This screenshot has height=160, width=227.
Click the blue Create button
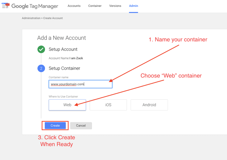click(x=55, y=125)
